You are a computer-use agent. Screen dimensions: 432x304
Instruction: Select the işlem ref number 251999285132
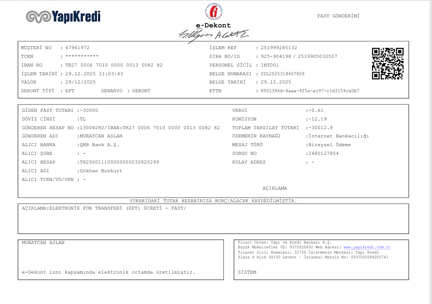(x=279, y=47)
